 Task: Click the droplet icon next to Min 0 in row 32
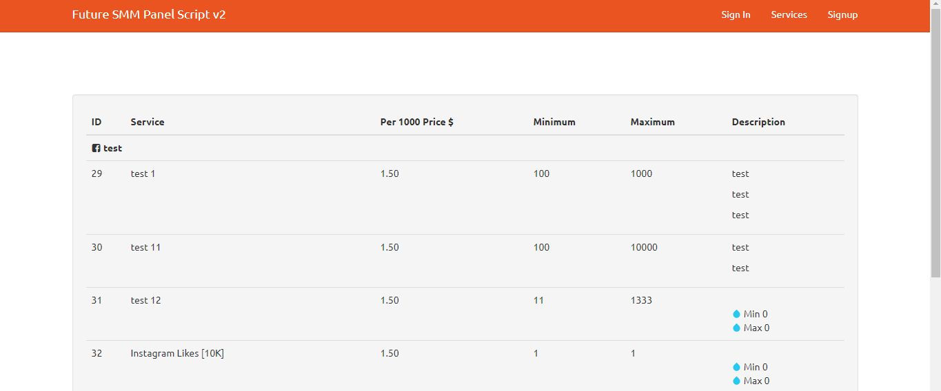coord(736,367)
